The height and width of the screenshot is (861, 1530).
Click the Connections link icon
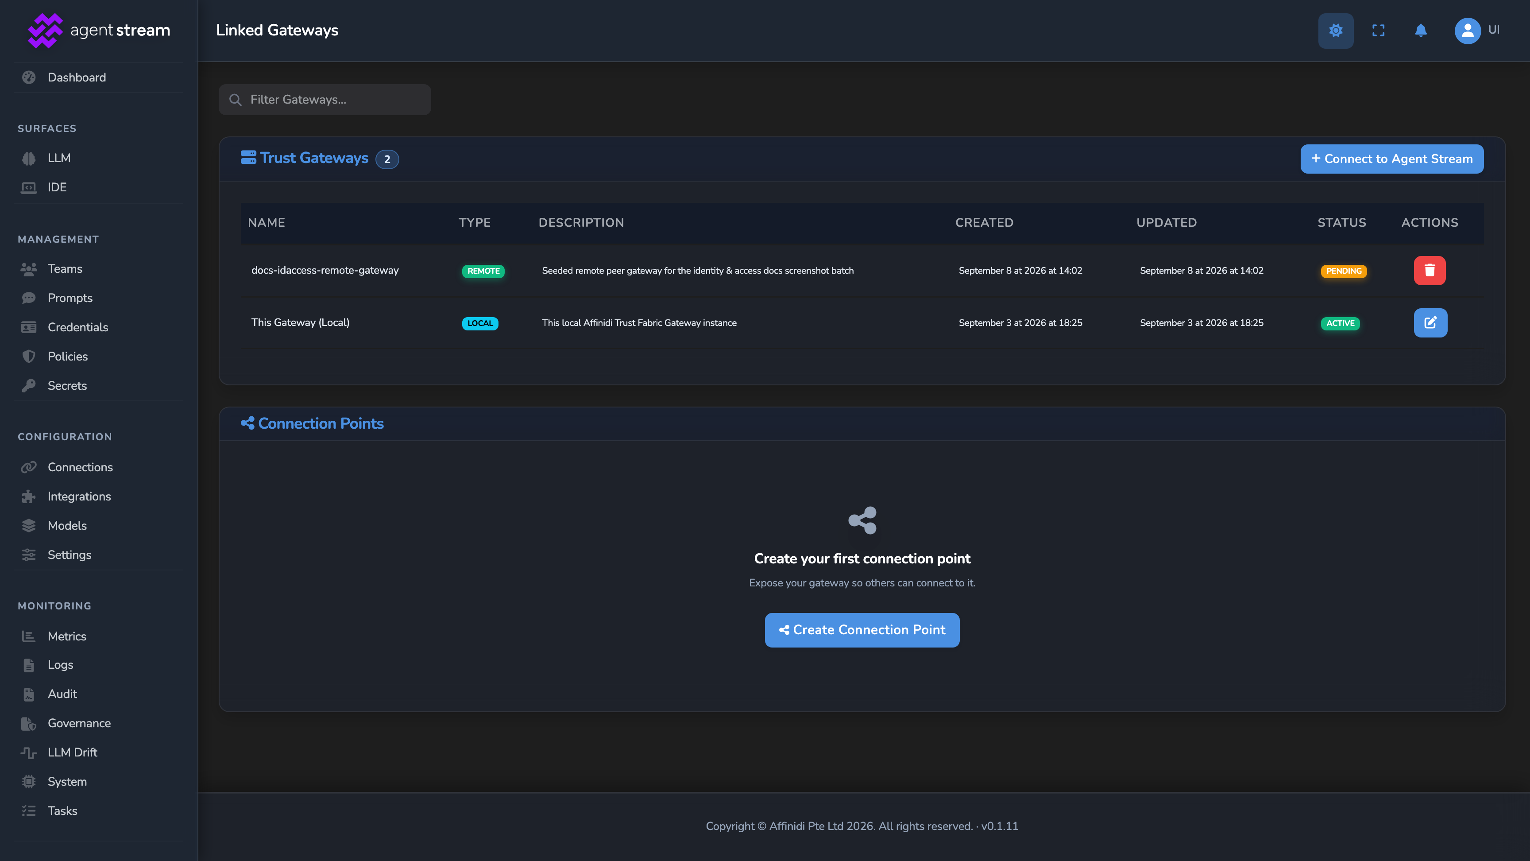(x=28, y=467)
